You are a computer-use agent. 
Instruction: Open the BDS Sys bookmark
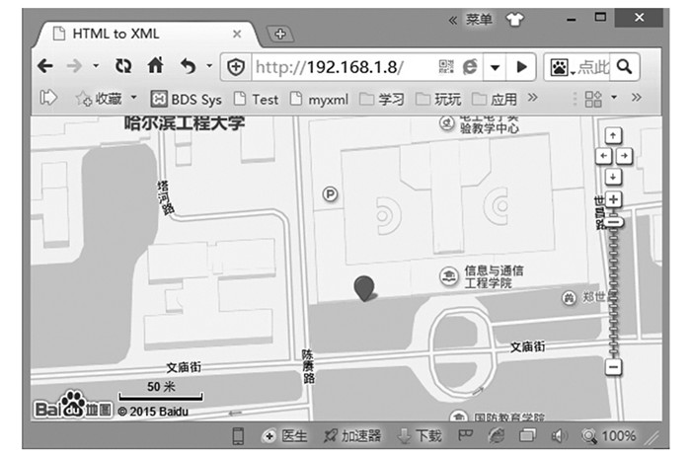pos(187,99)
